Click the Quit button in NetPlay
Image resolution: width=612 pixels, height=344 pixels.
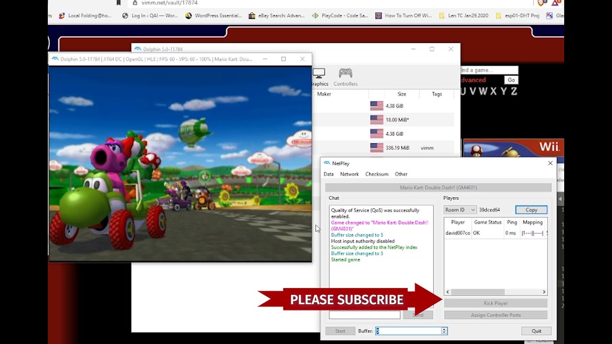tap(536, 331)
